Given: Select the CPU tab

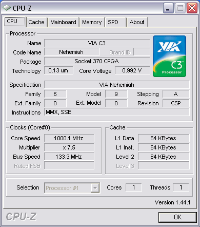Looking at the screenshot, I should [15, 22].
